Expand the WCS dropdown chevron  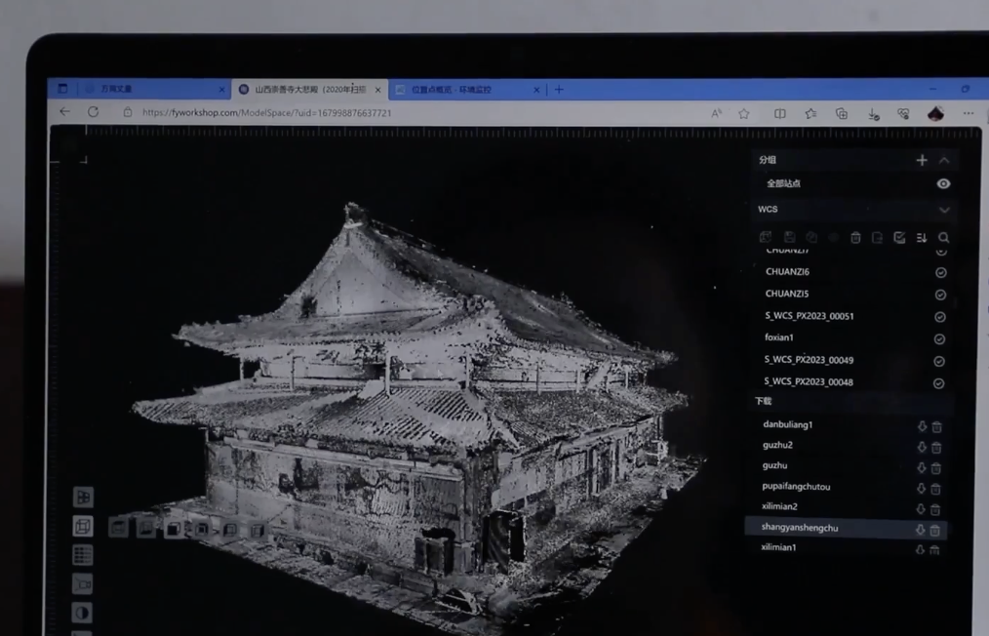pyautogui.click(x=943, y=210)
